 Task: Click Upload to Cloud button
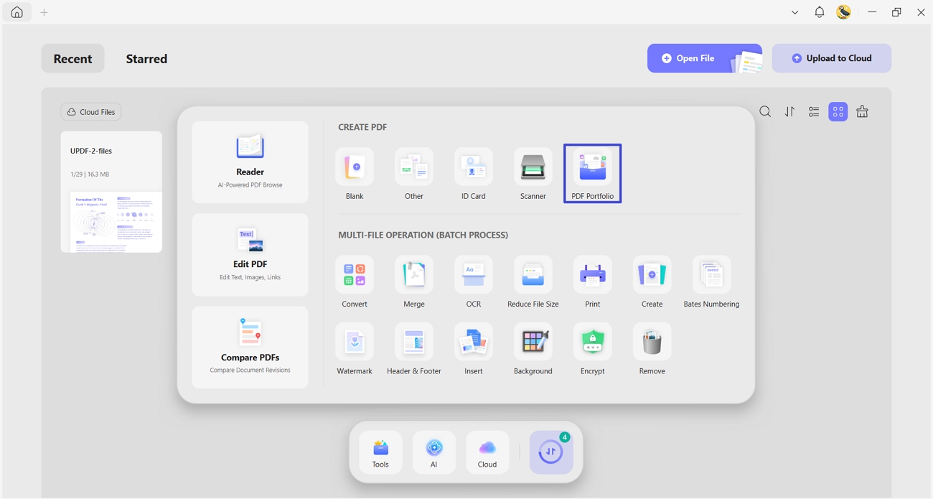(832, 58)
